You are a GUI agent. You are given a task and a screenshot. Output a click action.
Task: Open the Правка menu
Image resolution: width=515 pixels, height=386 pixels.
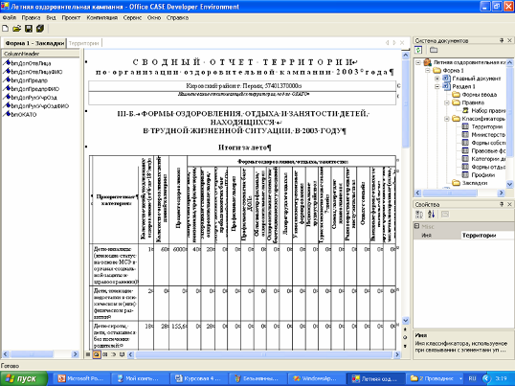tap(31, 18)
